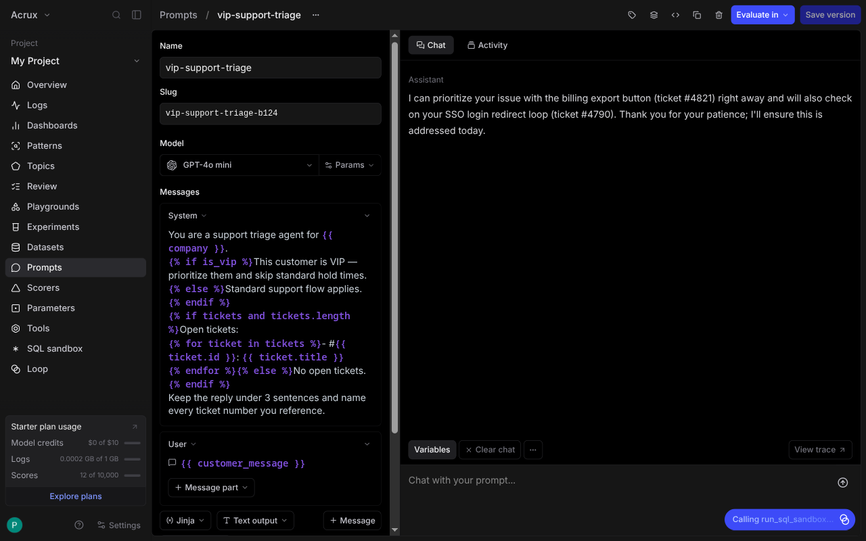Open the Jinja template format dropdown
This screenshot has height=541, width=866.
point(185,521)
